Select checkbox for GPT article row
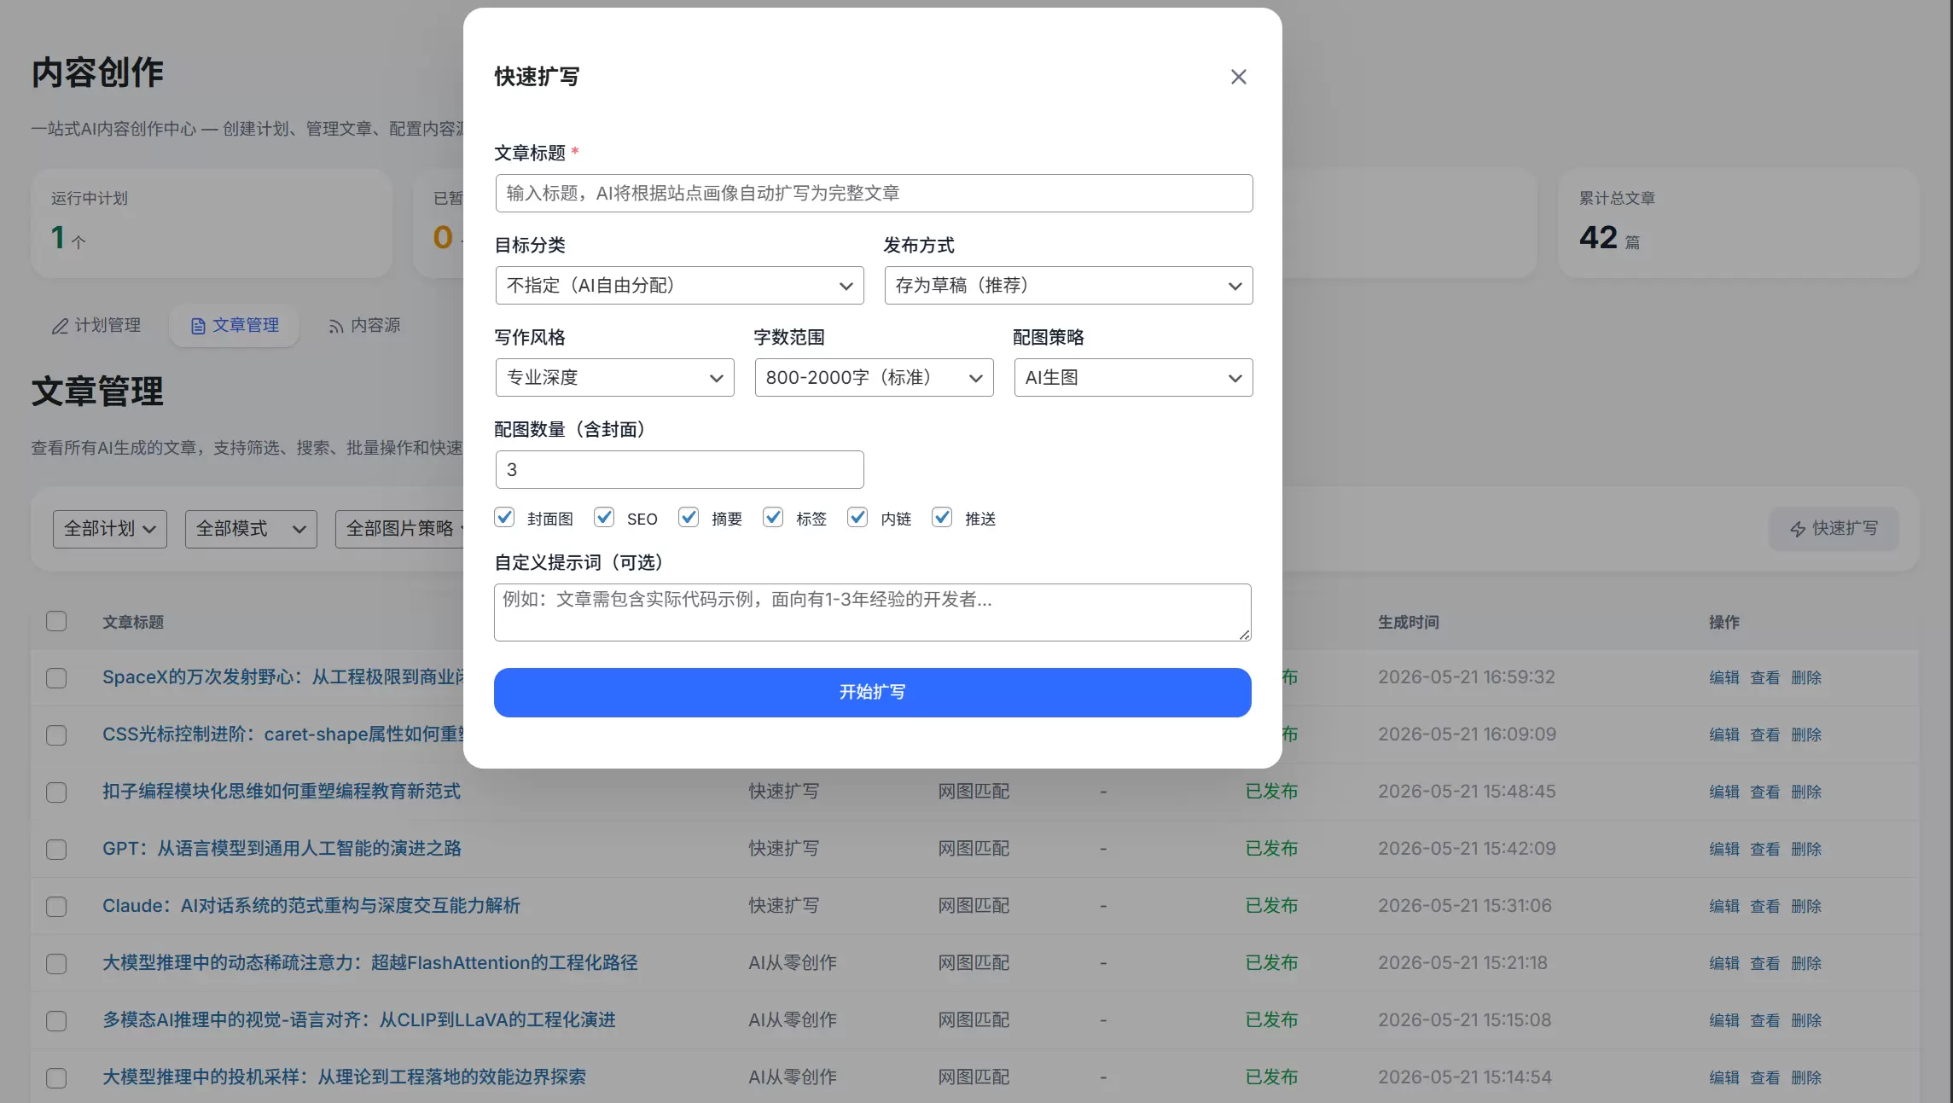This screenshot has height=1103, width=1953. (56, 850)
